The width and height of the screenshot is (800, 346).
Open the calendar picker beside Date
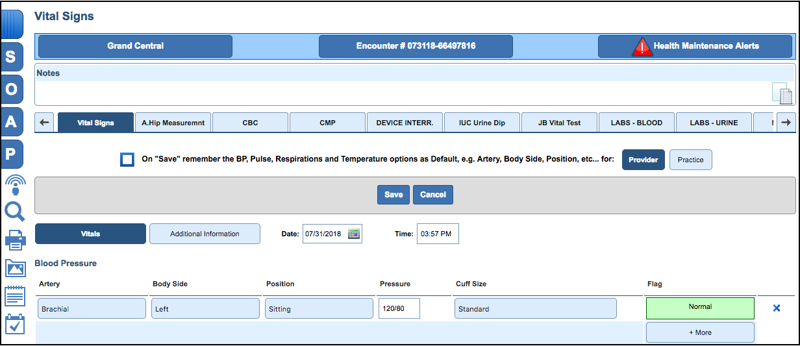pos(354,234)
